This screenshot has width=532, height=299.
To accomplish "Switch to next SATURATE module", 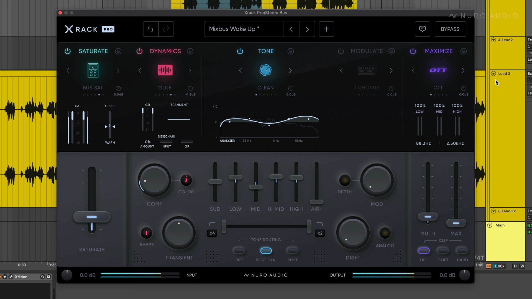I will tap(118, 71).
